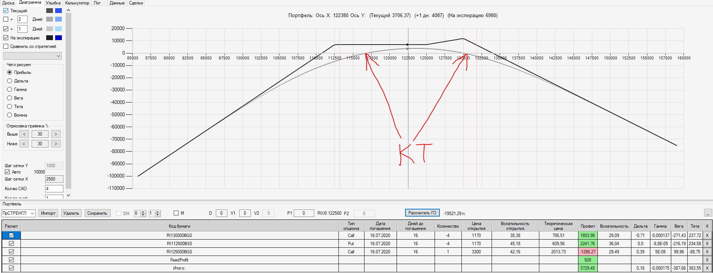The width and height of the screenshot is (713, 273).
Task: Open the strategy comparison dropdown
Action: [x=32, y=56]
